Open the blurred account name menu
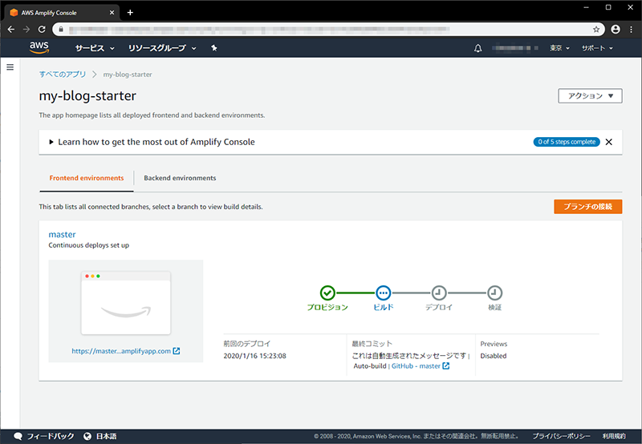Image resolution: width=642 pixels, height=444 pixels. (515, 48)
